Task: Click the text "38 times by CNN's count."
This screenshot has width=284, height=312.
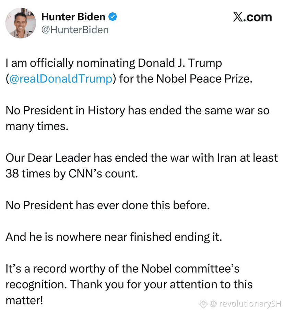Action: point(72,174)
